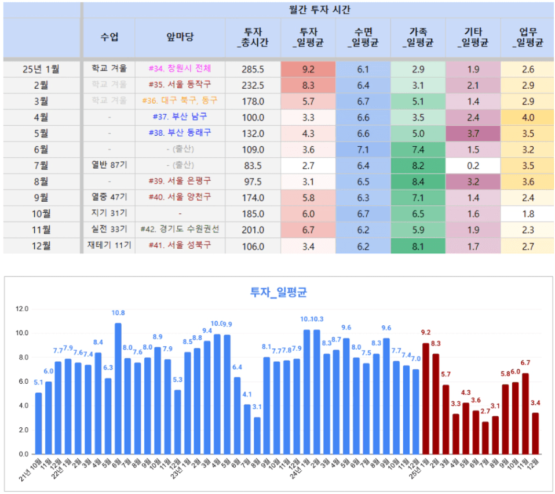Click the red 9.2 investment average cell
The width and height of the screenshot is (555, 494).
(x=308, y=70)
